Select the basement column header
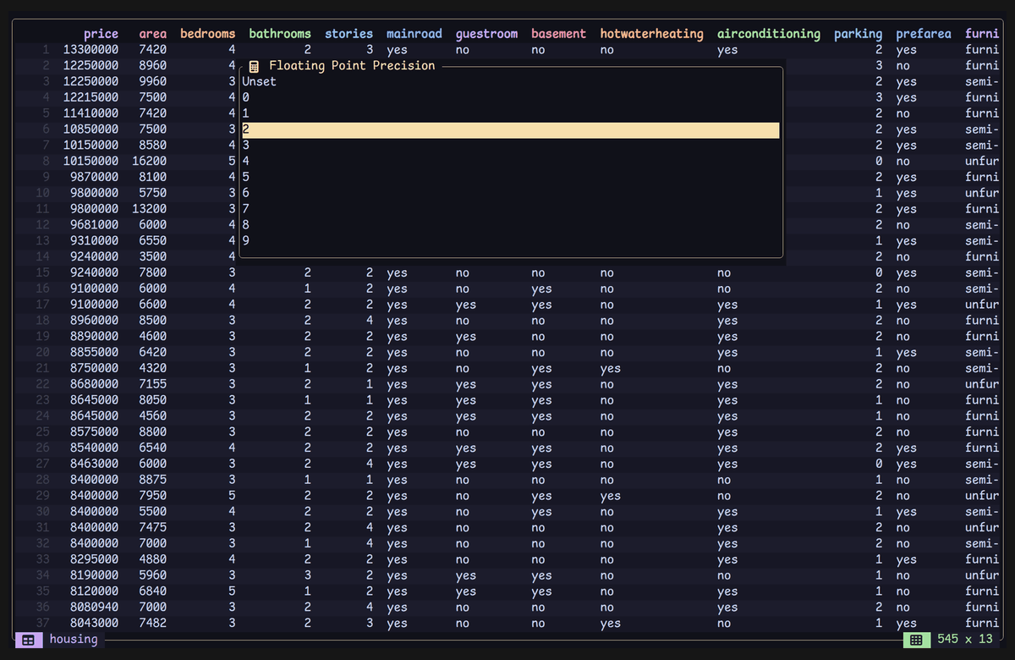 point(559,34)
